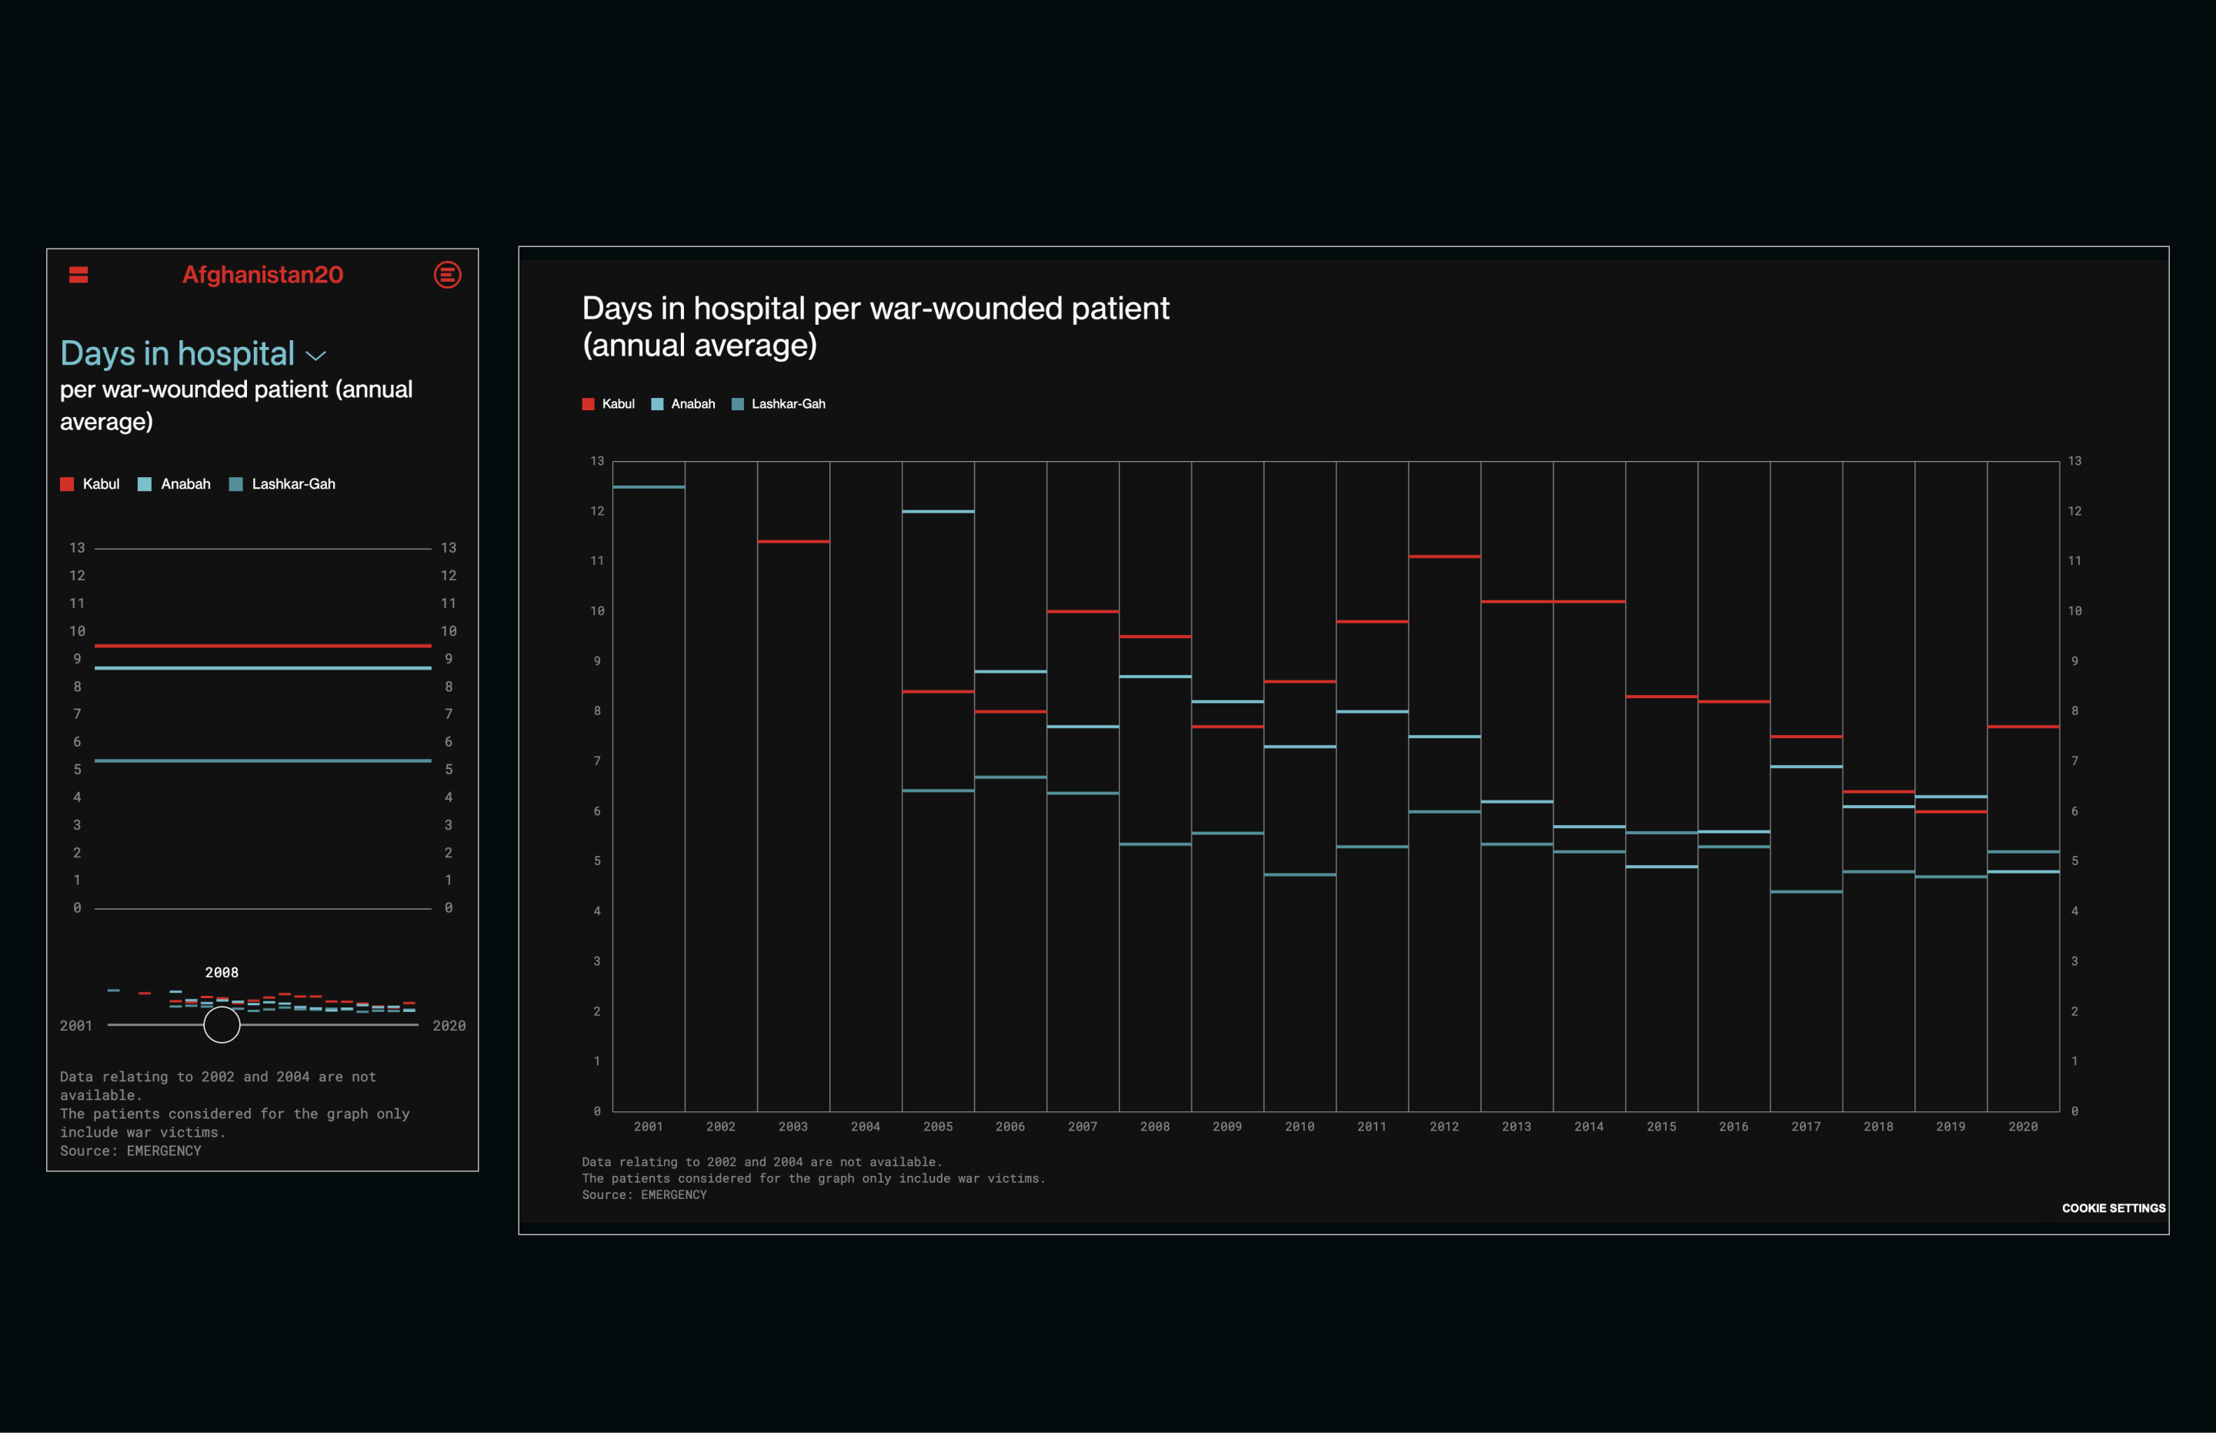The image size is (2216, 1433).
Task: Click the Lashkar-Gah legend square in left panel
Action: click(236, 483)
